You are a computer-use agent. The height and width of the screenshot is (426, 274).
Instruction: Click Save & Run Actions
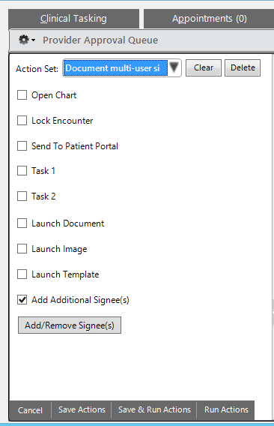pyautogui.click(x=154, y=409)
